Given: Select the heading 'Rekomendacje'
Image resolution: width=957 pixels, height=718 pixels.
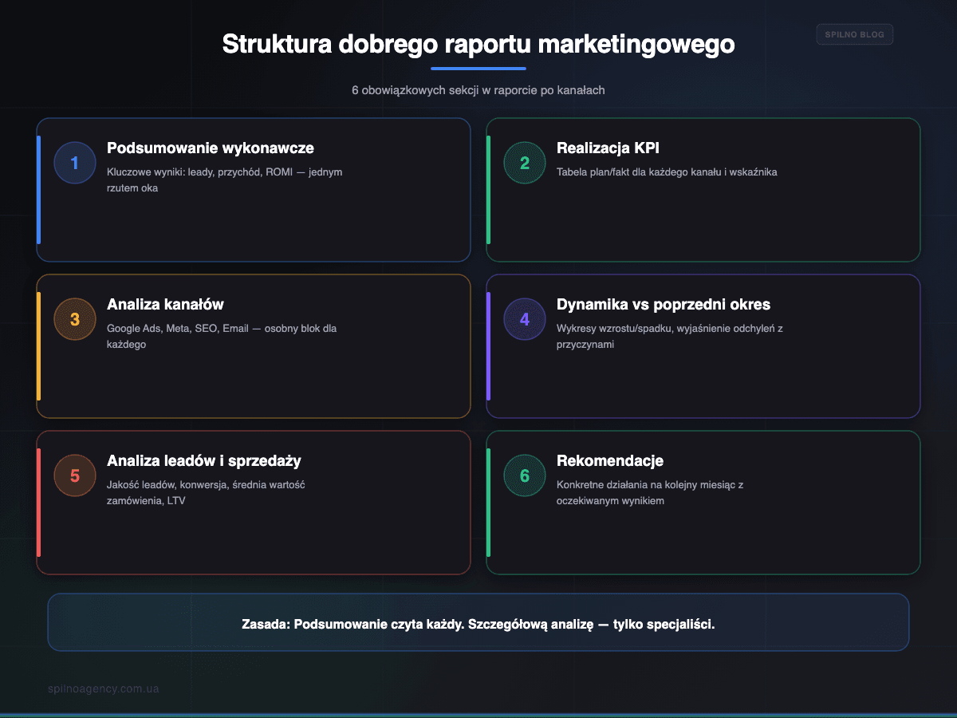Looking at the screenshot, I should point(610,461).
